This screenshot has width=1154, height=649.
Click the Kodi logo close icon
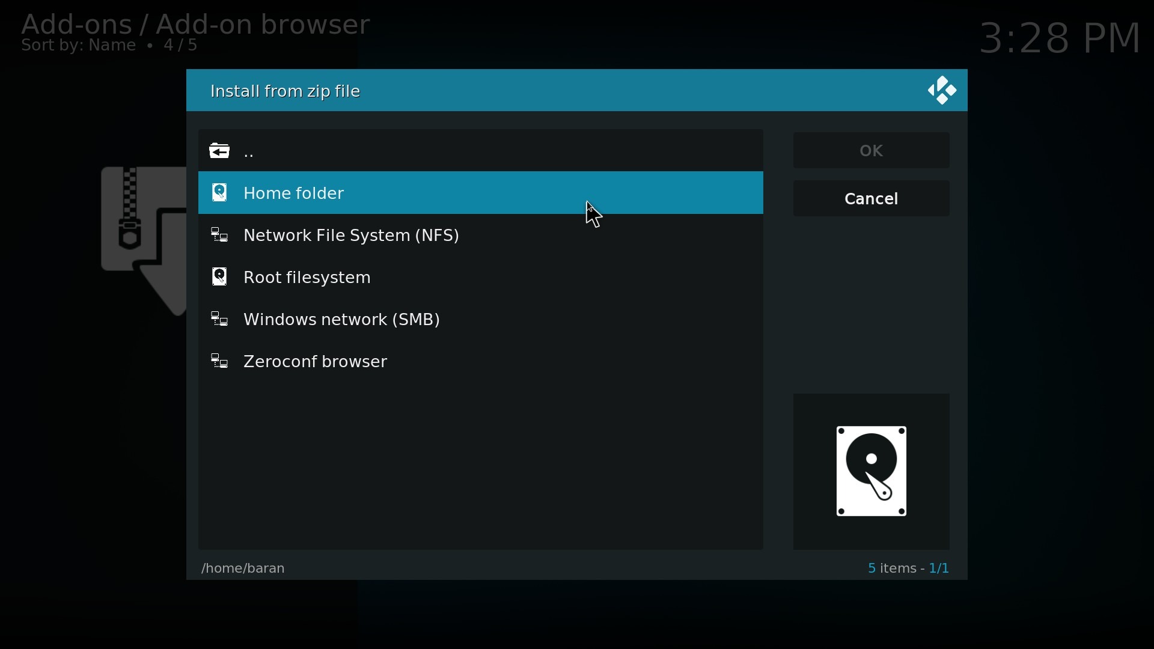coord(942,91)
